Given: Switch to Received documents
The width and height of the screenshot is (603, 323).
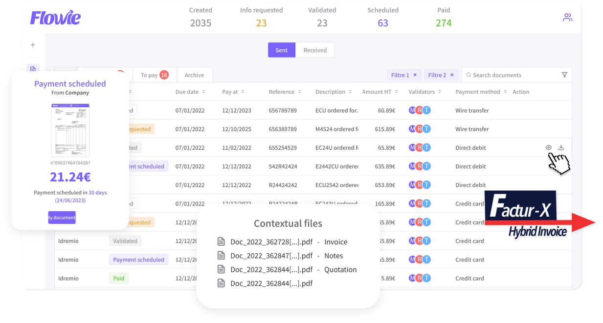Looking at the screenshot, I should [315, 50].
